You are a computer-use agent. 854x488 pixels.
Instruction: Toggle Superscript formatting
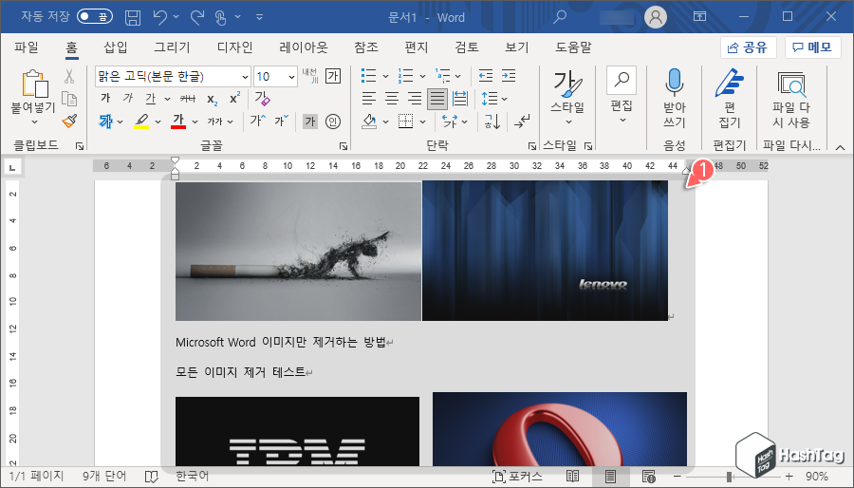(x=234, y=99)
